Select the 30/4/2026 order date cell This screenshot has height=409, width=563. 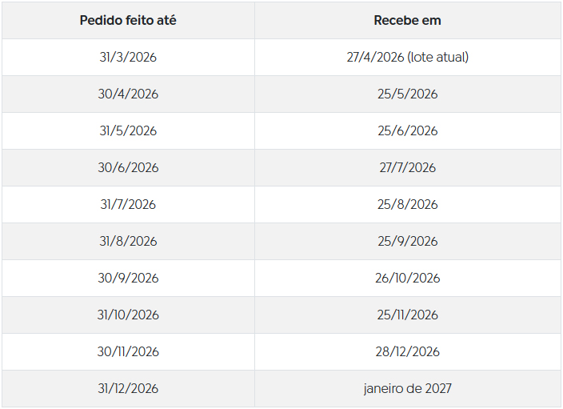coord(128,94)
